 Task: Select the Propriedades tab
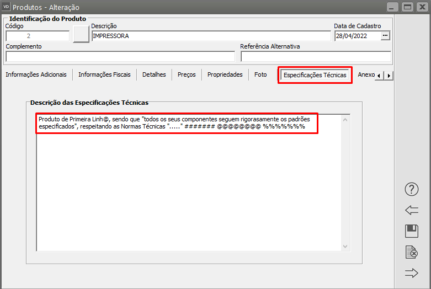pyautogui.click(x=225, y=74)
